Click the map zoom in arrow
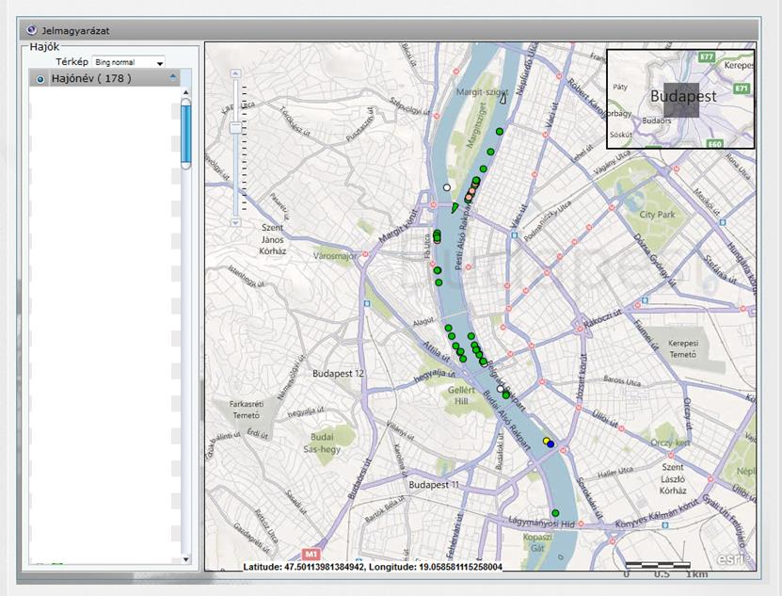The width and height of the screenshot is (782, 596). pos(235,73)
